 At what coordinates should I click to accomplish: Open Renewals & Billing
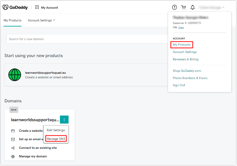tap(186, 59)
